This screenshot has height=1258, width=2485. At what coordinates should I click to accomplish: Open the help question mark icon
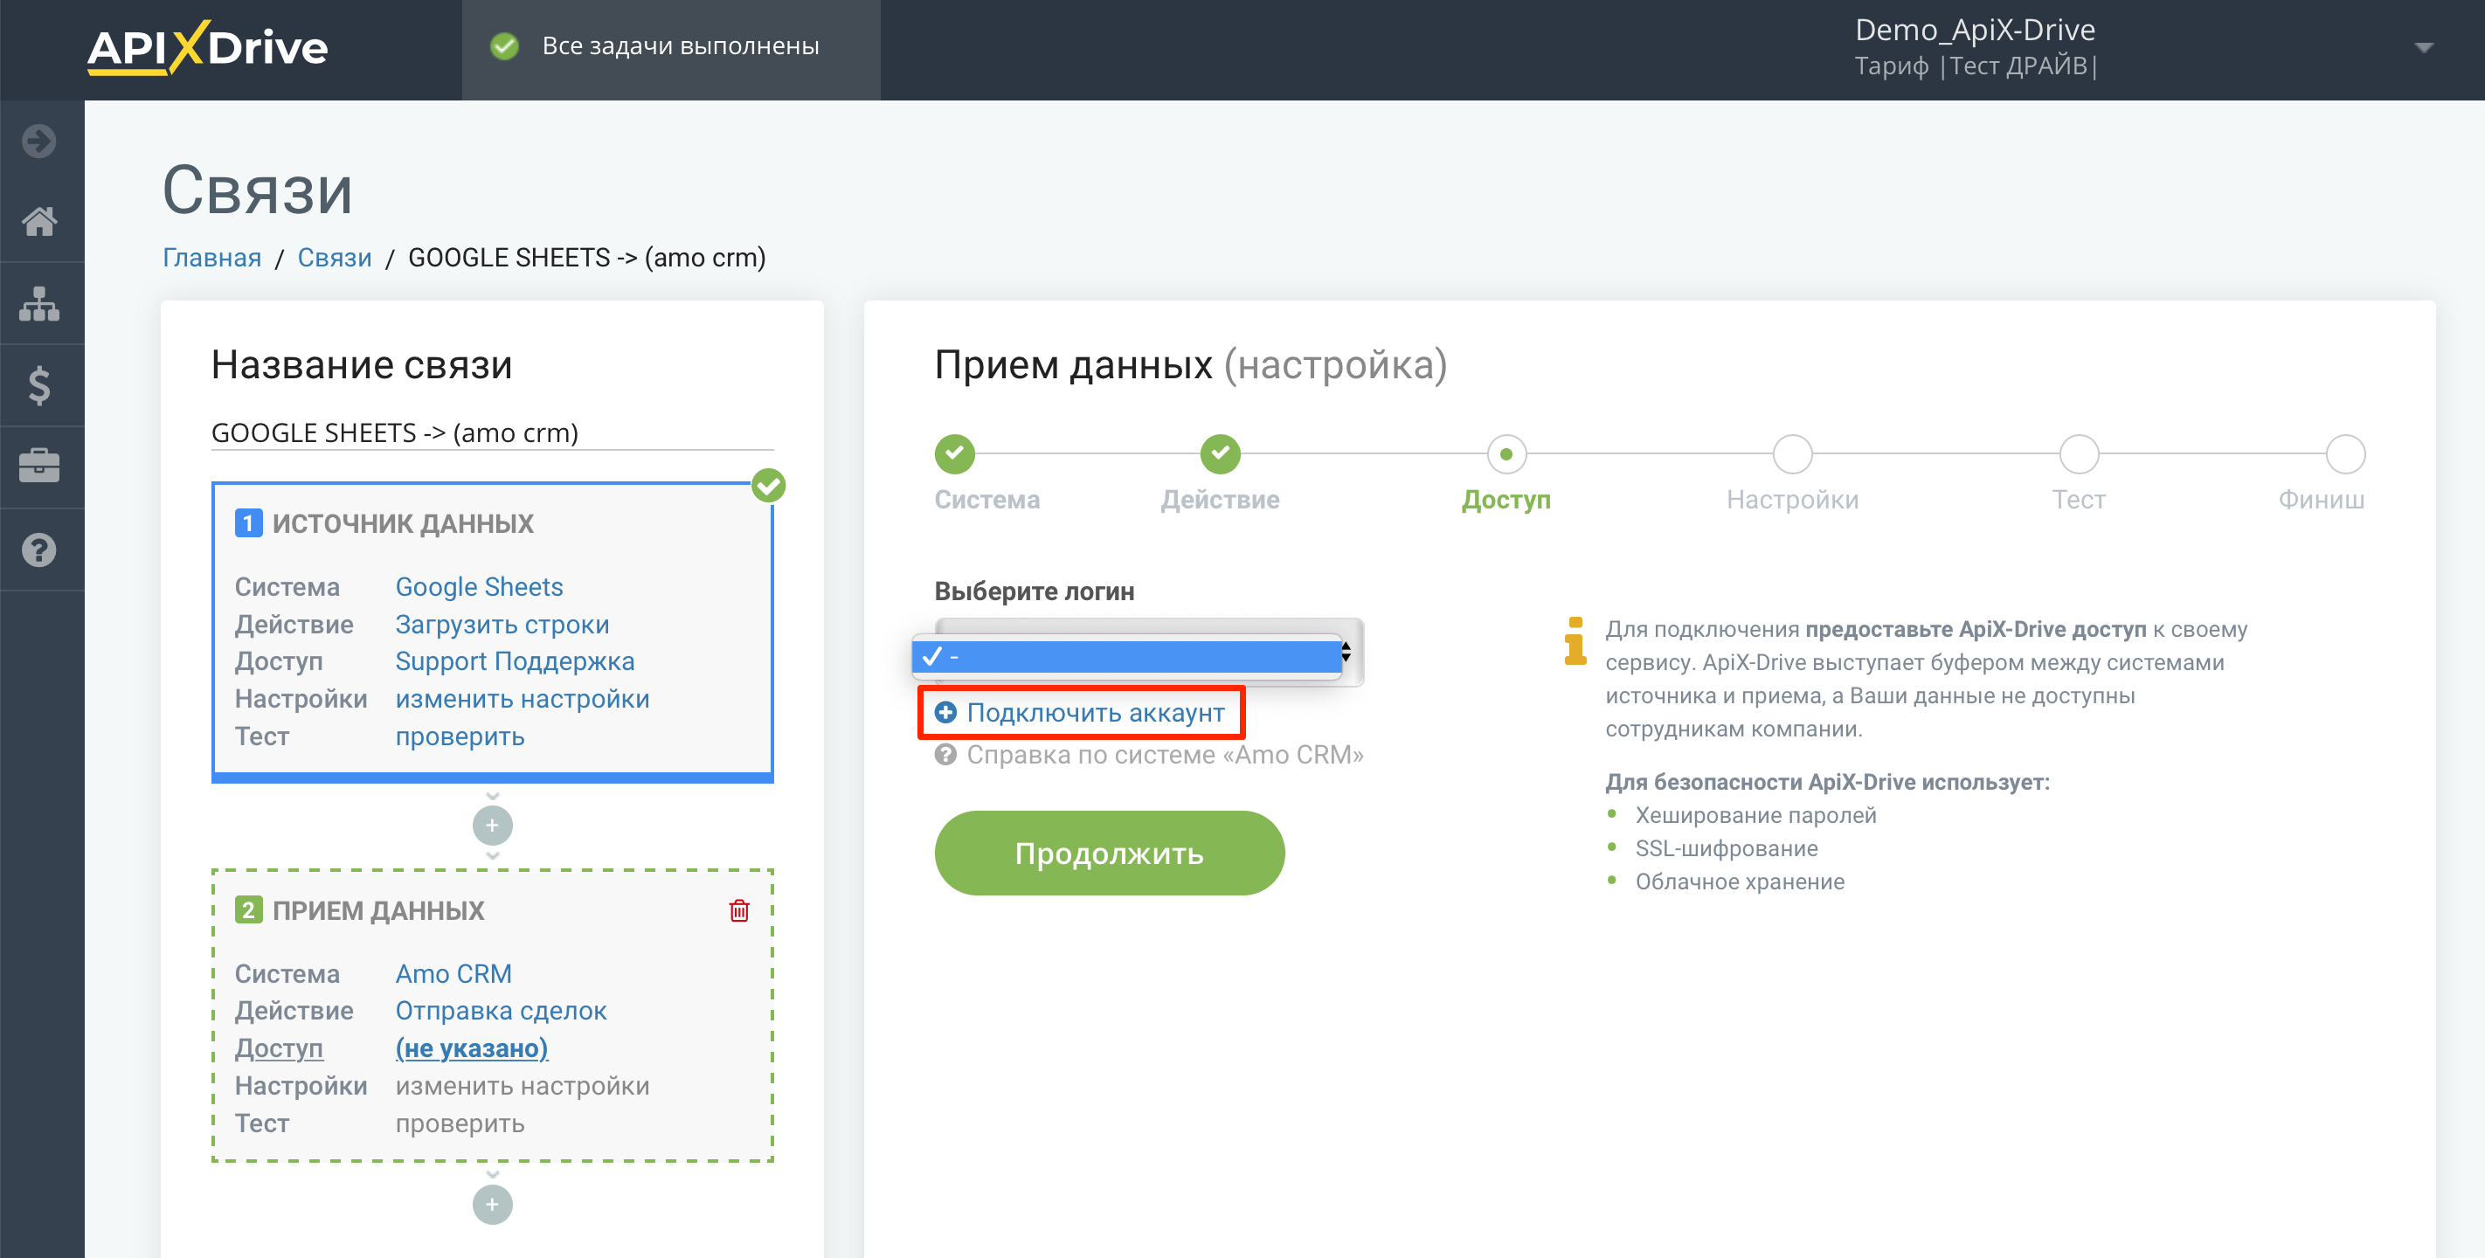39,550
